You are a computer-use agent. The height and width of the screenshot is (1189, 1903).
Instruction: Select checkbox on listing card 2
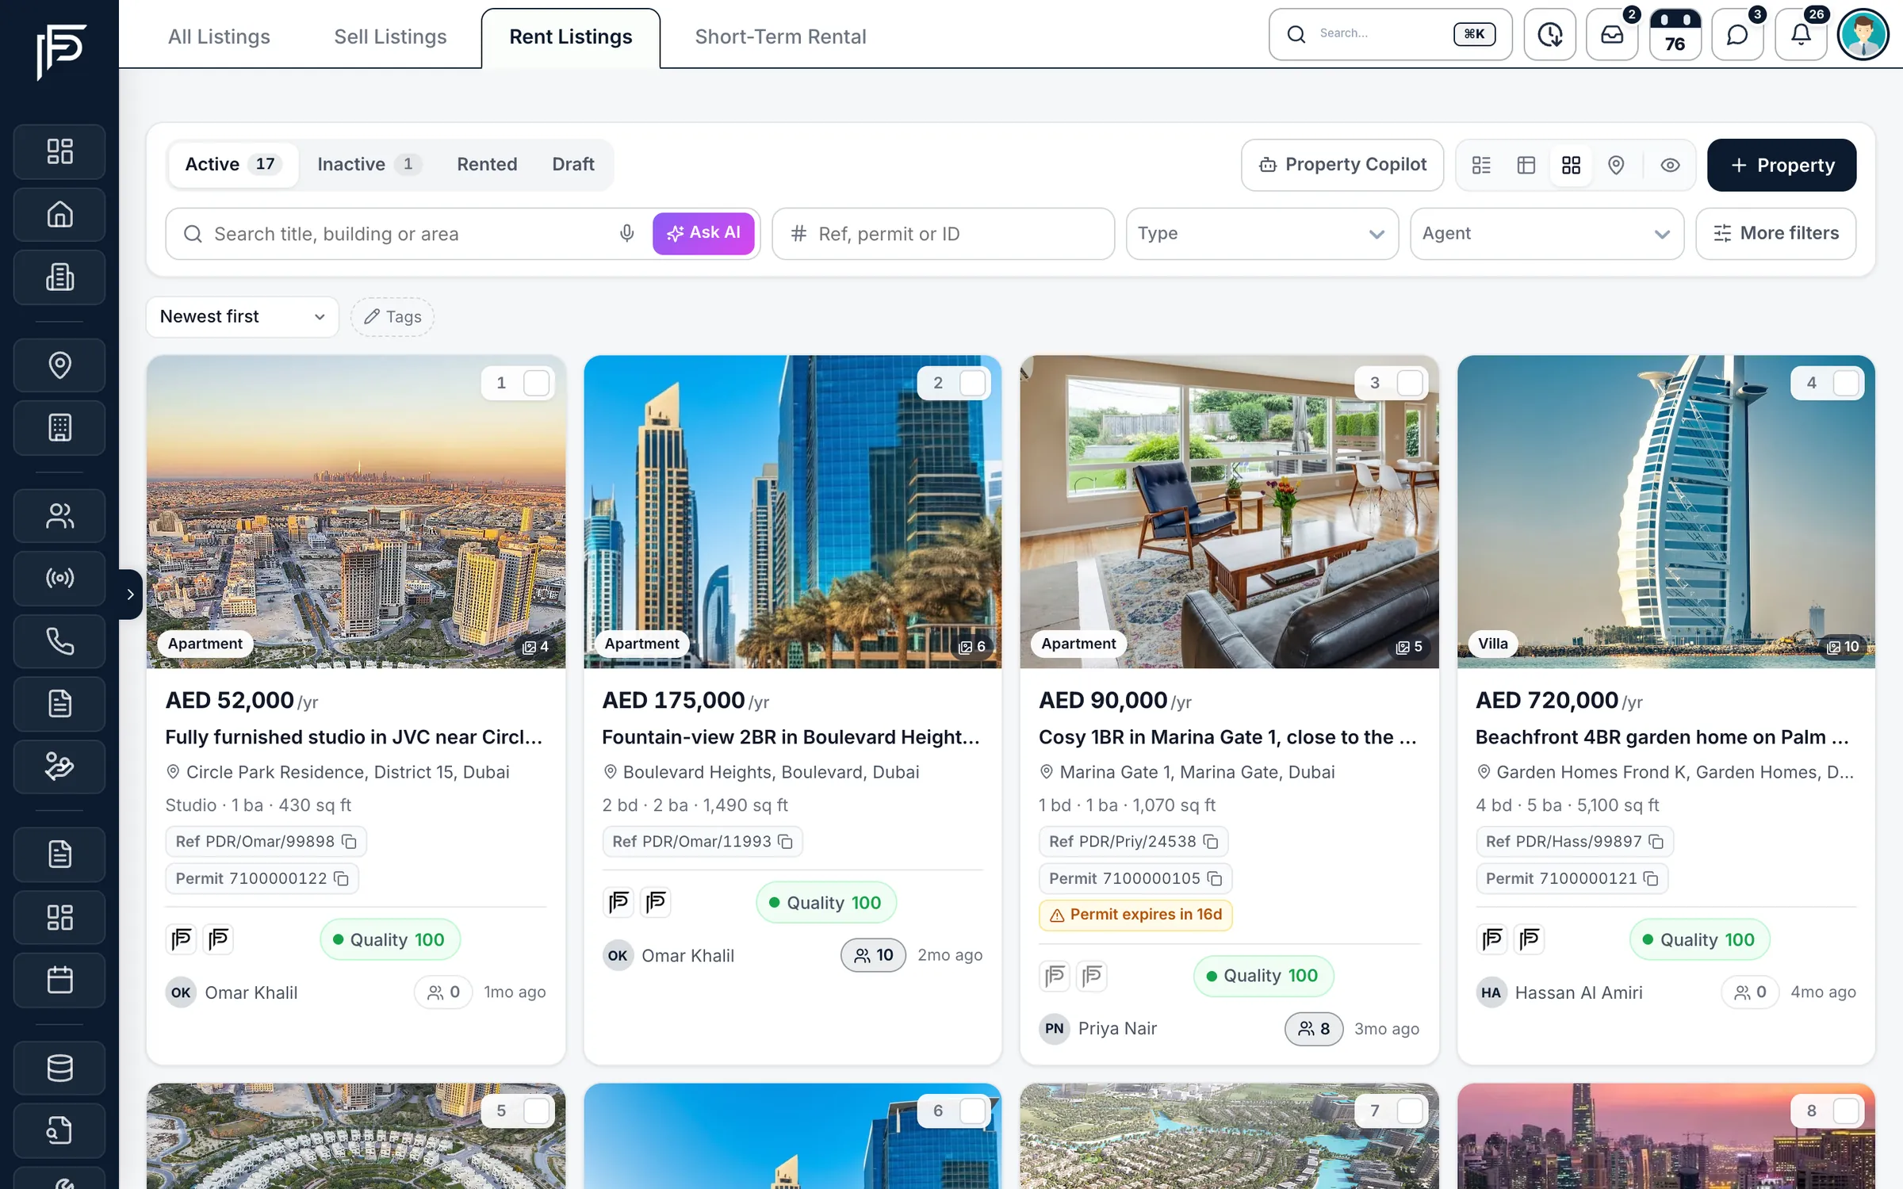click(973, 383)
